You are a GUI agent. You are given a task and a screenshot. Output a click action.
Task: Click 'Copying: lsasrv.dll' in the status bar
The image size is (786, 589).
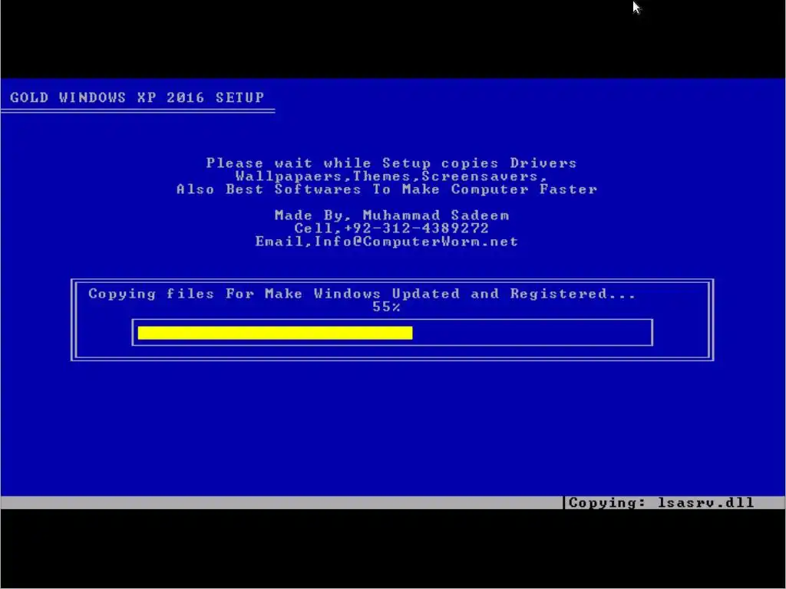coord(661,502)
